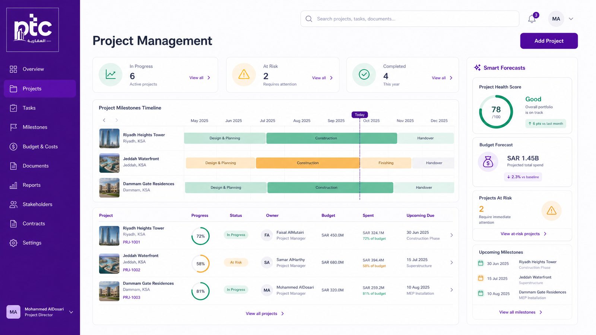Open the Reports page
The width and height of the screenshot is (596, 335).
40,185
